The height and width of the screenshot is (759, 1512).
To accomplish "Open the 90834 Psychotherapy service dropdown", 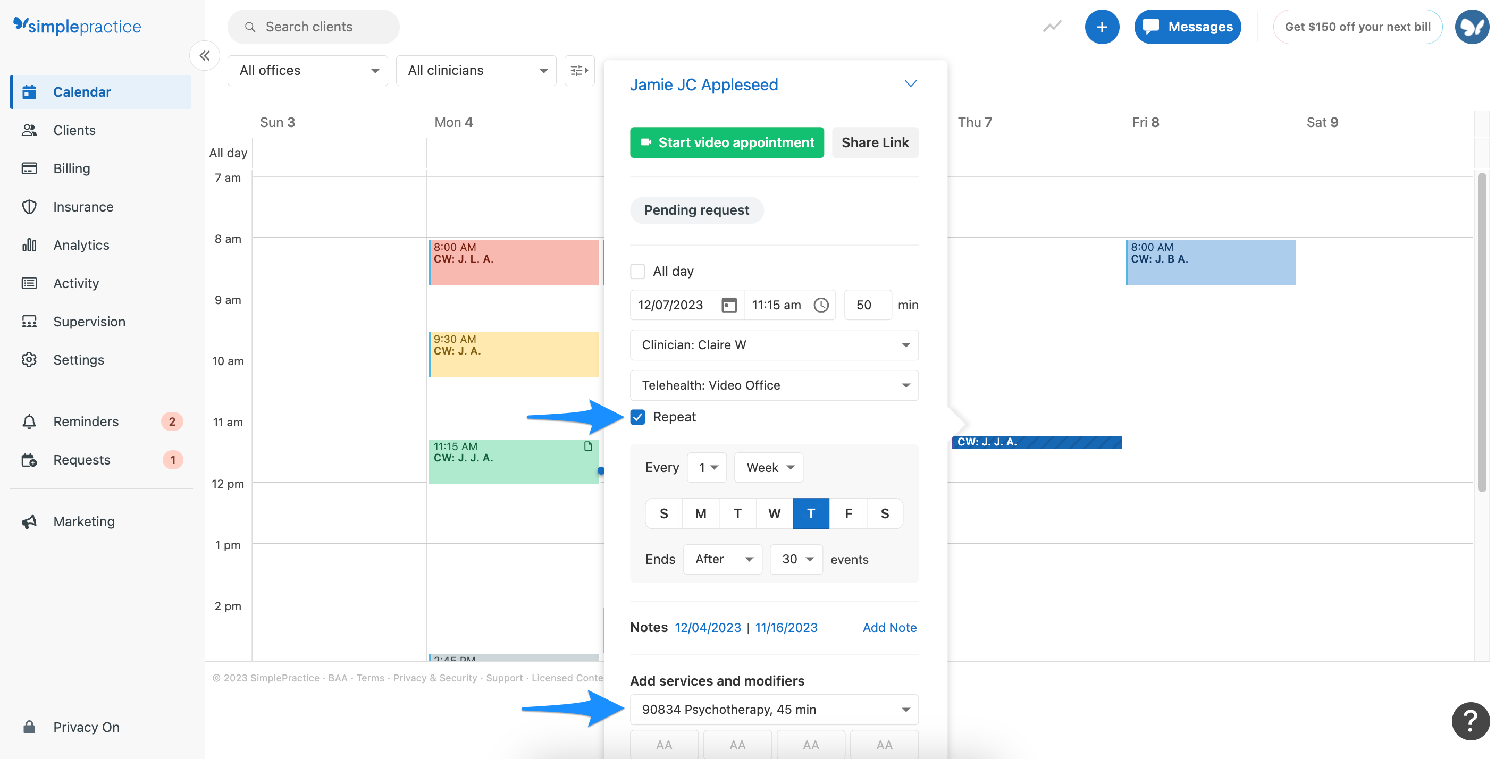I will pos(774,709).
